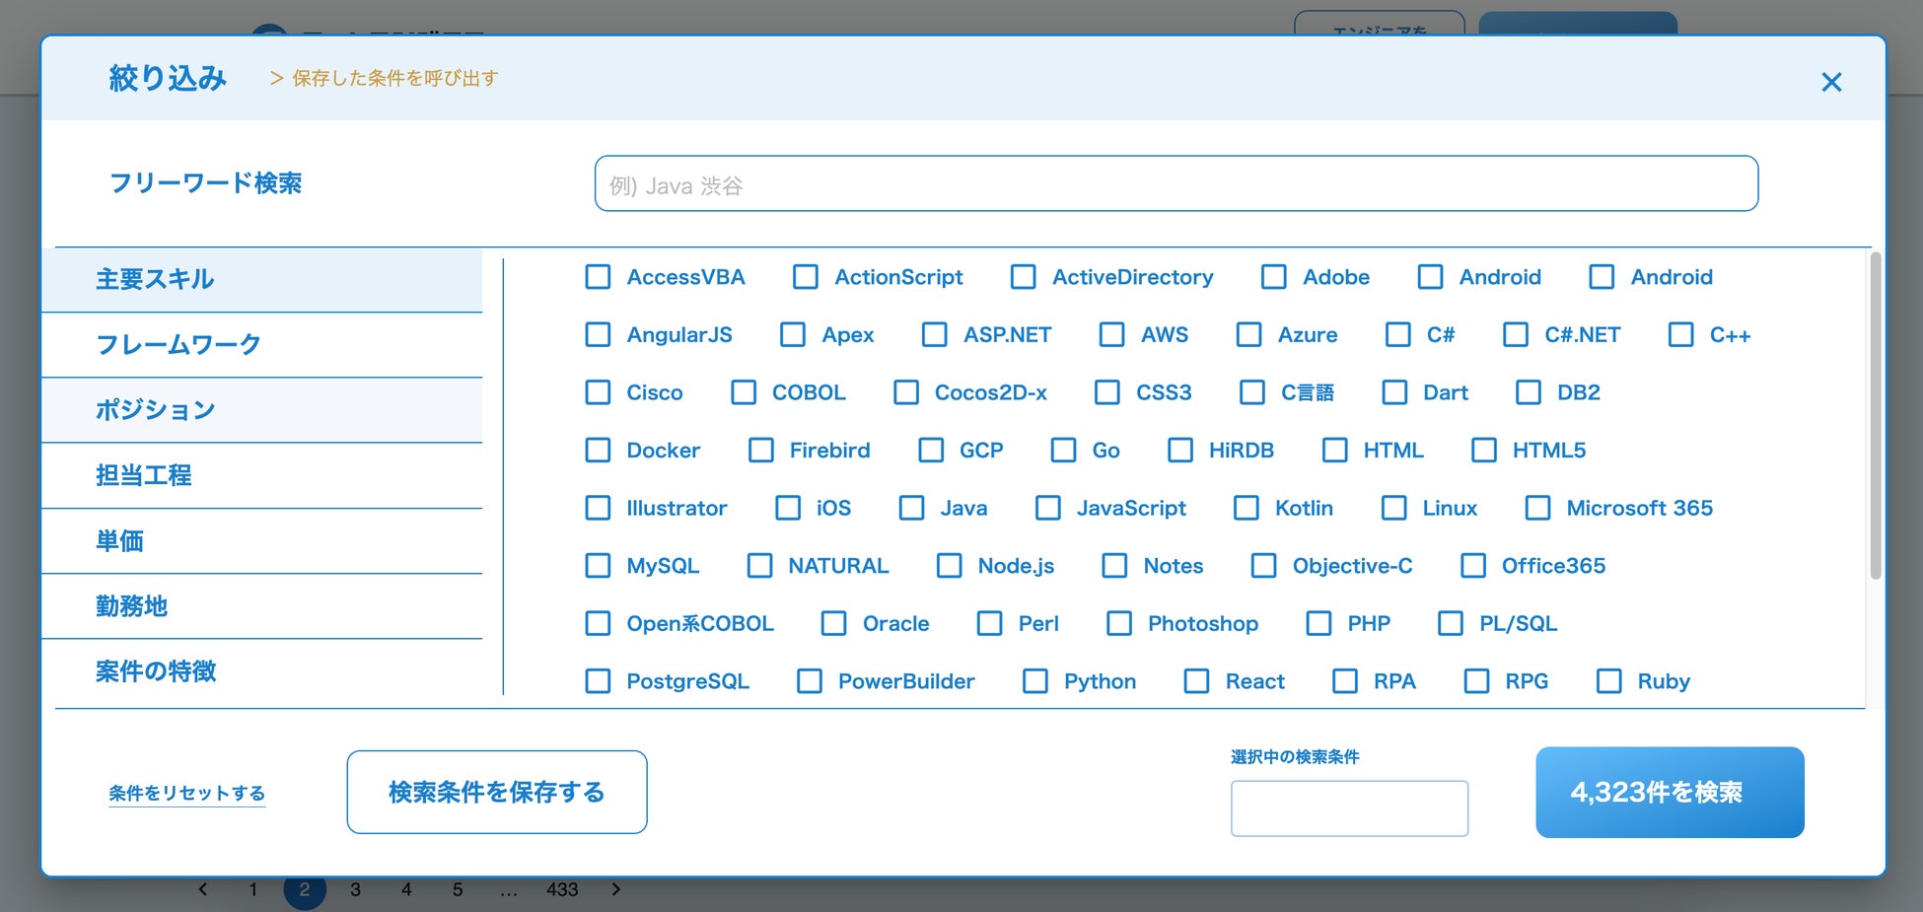This screenshot has width=1923, height=912.
Task: Check the Office365 checkbox
Action: (x=1473, y=566)
